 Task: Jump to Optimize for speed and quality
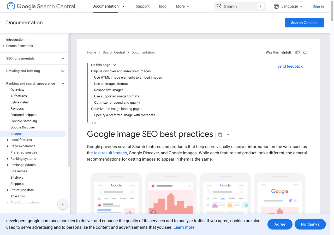(x=117, y=103)
